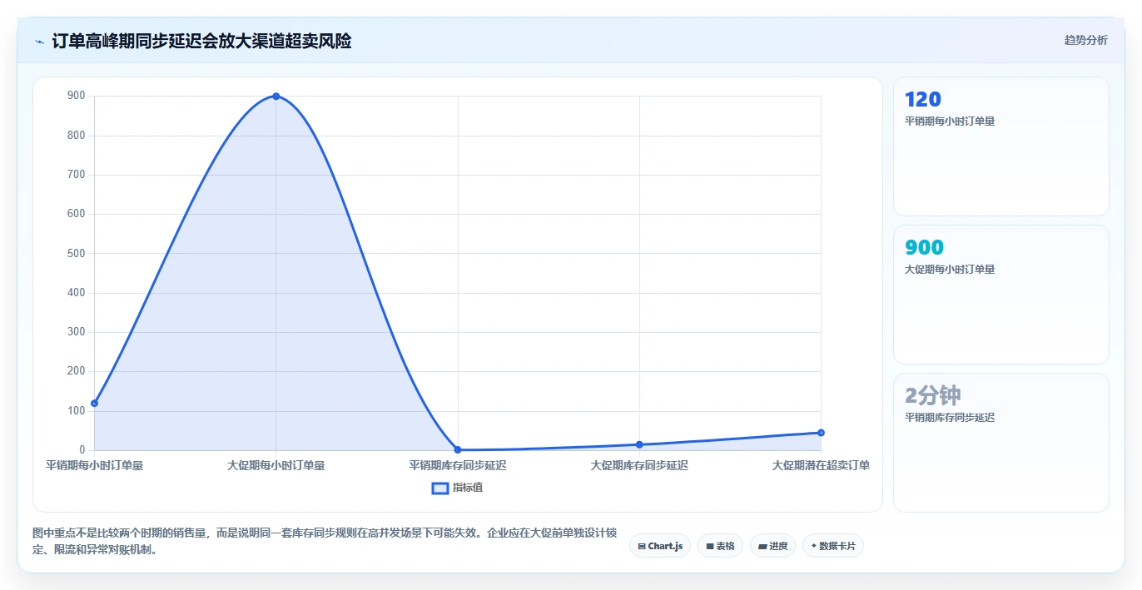Select the Chart.js tag chip
The width and height of the screenshot is (1142, 590).
click(660, 546)
